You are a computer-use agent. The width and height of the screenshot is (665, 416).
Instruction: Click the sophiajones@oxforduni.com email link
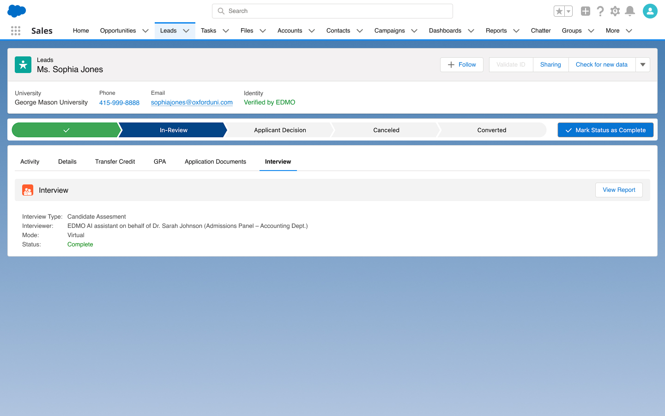192,103
